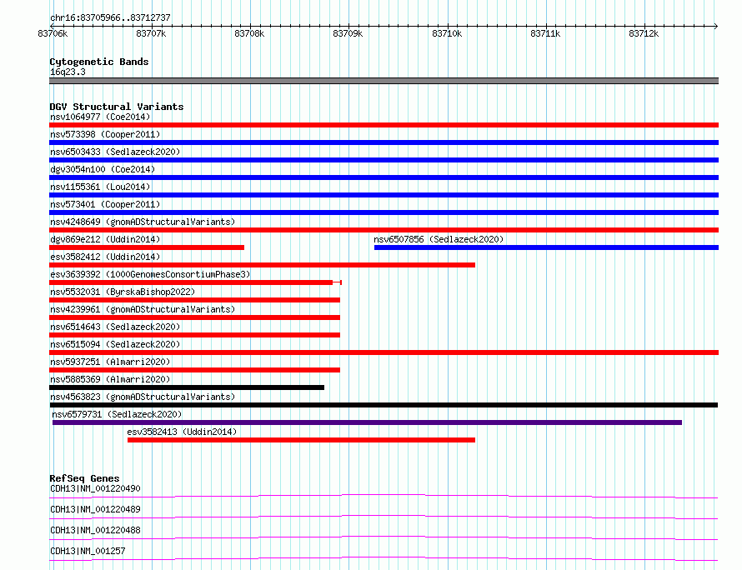Click red bar under nsv4239961

tap(194, 317)
